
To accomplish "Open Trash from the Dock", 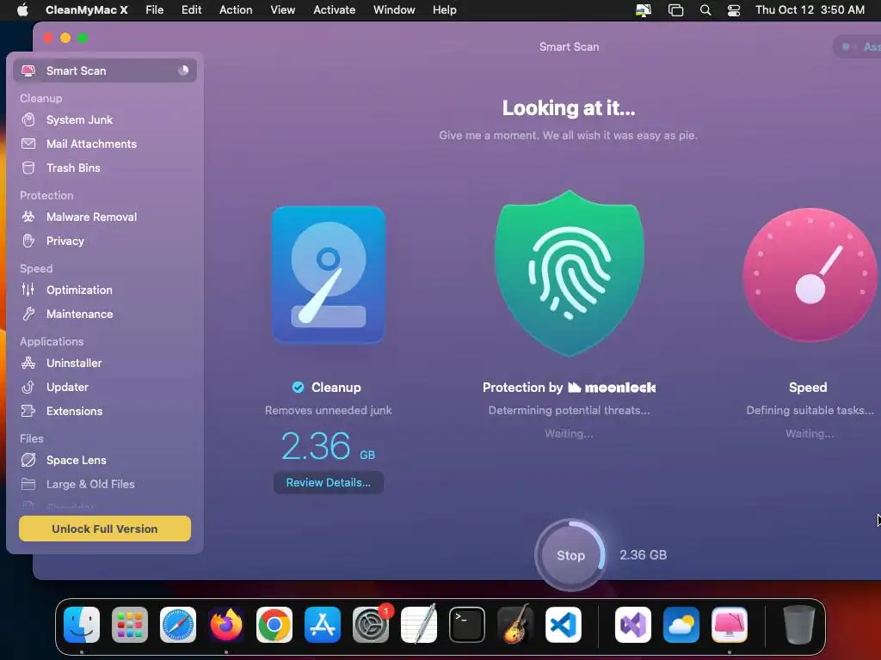I will tap(799, 625).
